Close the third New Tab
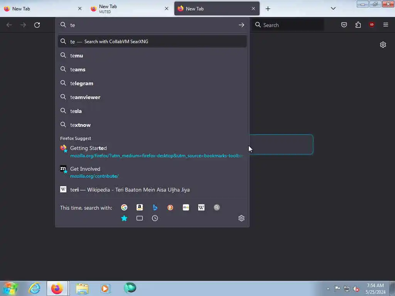Viewport: 395px width, 296px height. [x=253, y=8]
